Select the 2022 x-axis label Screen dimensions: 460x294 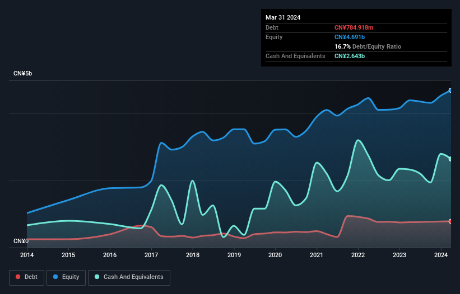(358, 255)
